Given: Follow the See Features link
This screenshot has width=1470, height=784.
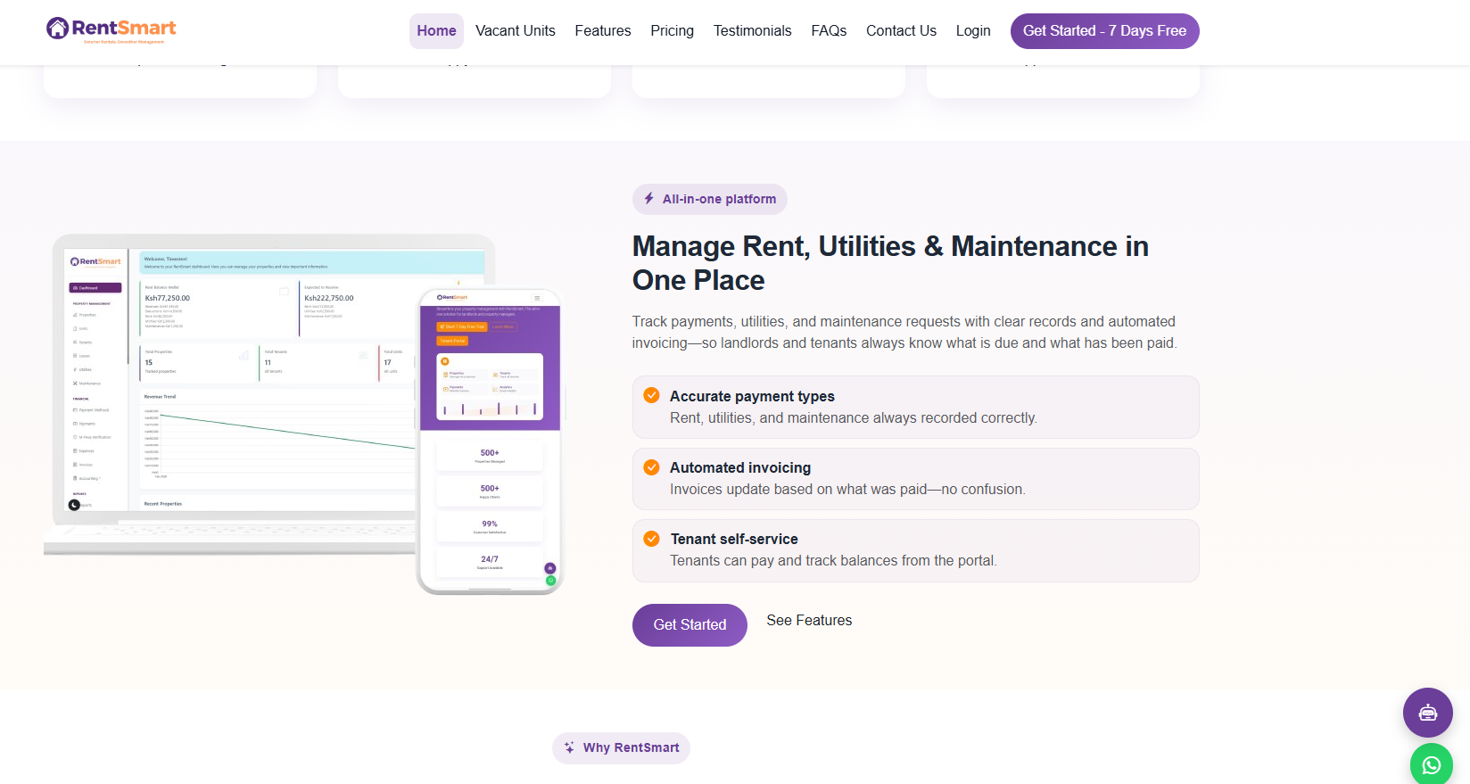Looking at the screenshot, I should click(x=809, y=621).
